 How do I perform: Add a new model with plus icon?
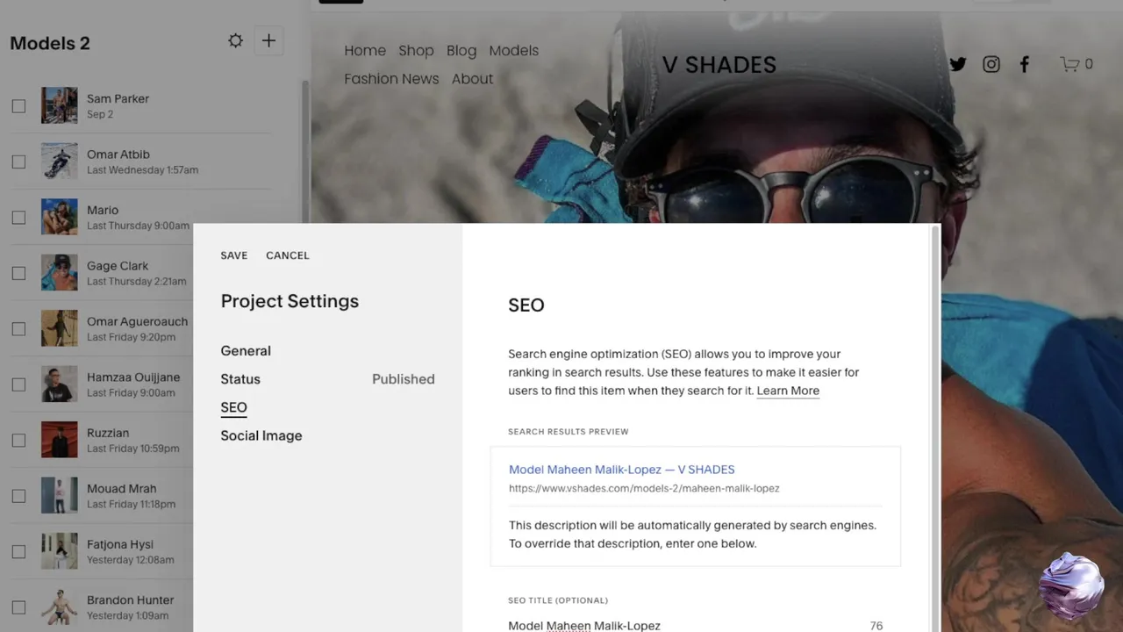(x=268, y=41)
